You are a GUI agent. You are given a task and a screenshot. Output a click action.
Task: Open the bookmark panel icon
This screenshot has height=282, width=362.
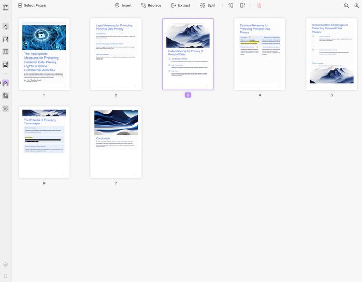click(x=6, y=276)
